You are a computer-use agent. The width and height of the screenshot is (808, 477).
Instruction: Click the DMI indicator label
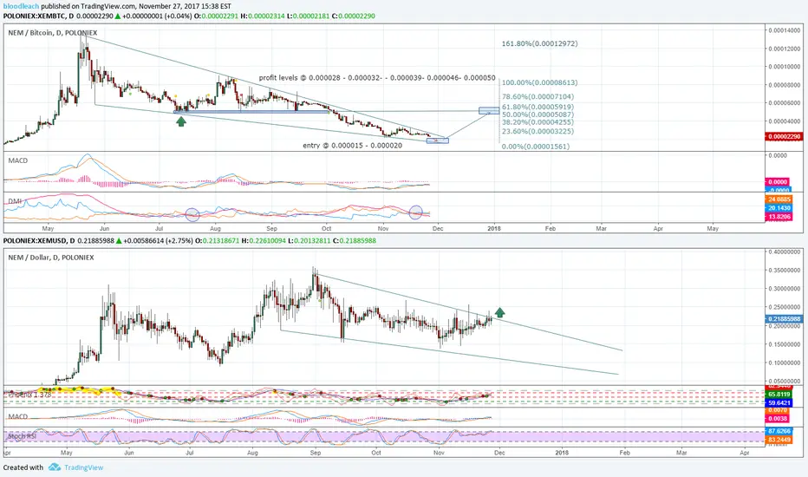15,200
